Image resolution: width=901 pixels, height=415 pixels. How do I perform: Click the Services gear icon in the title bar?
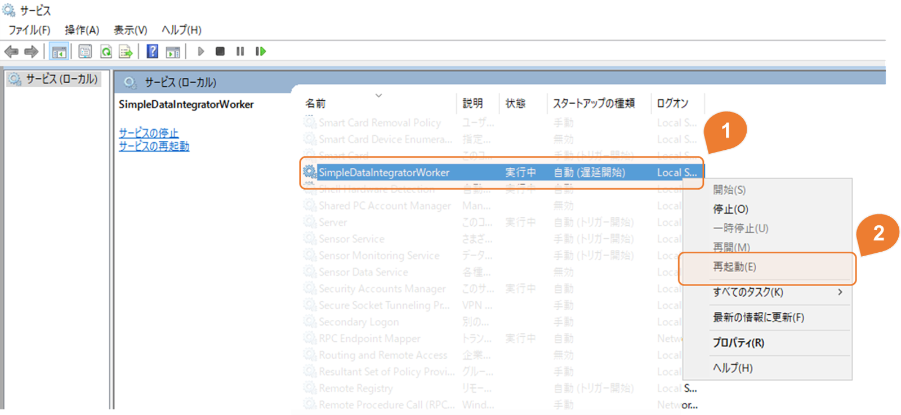coord(9,10)
